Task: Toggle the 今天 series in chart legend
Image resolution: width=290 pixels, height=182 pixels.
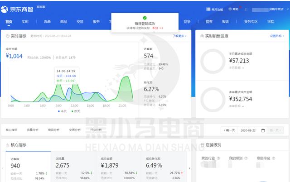Action: click(63, 111)
